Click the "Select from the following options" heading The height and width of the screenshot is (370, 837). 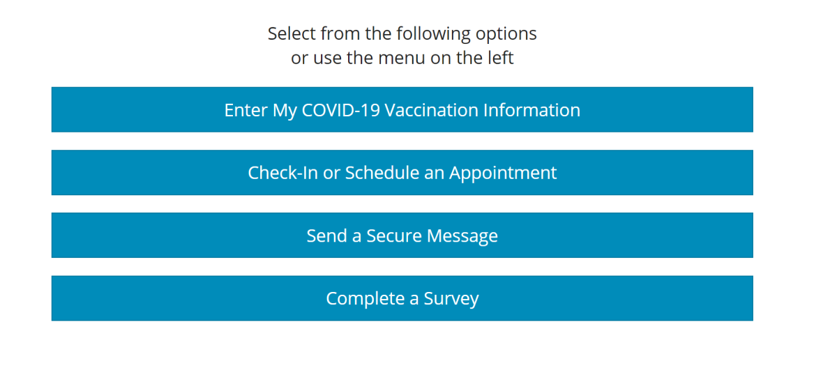[402, 33]
